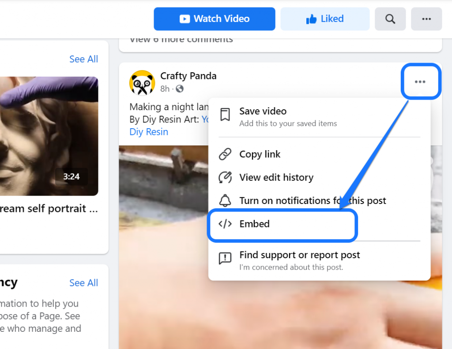The image size is (452, 349).
Task: Select Find support or report post
Action: [319, 261]
